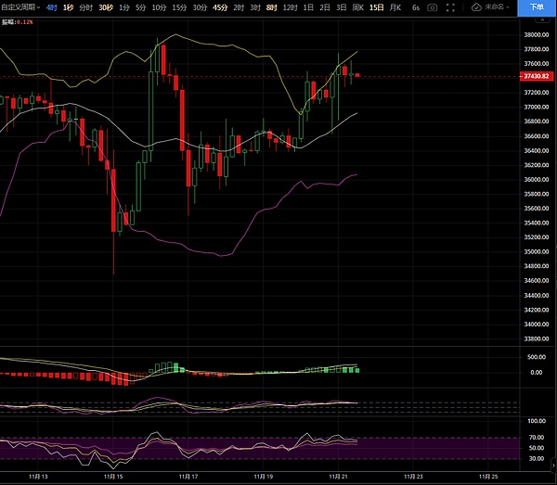Select the 月K monthly candle timeframe
This screenshot has height=485, width=557.
point(396,6)
